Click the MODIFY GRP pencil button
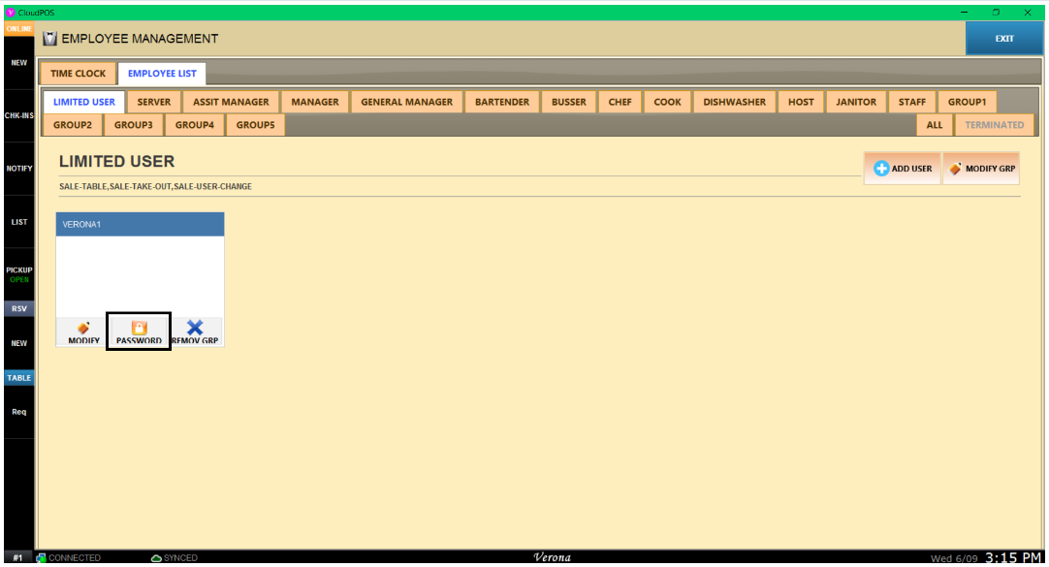This screenshot has height=567, width=1049. (x=981, y=169)
